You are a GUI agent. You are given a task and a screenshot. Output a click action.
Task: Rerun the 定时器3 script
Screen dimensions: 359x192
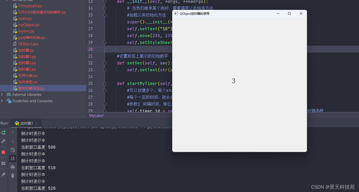pos(4,133)
